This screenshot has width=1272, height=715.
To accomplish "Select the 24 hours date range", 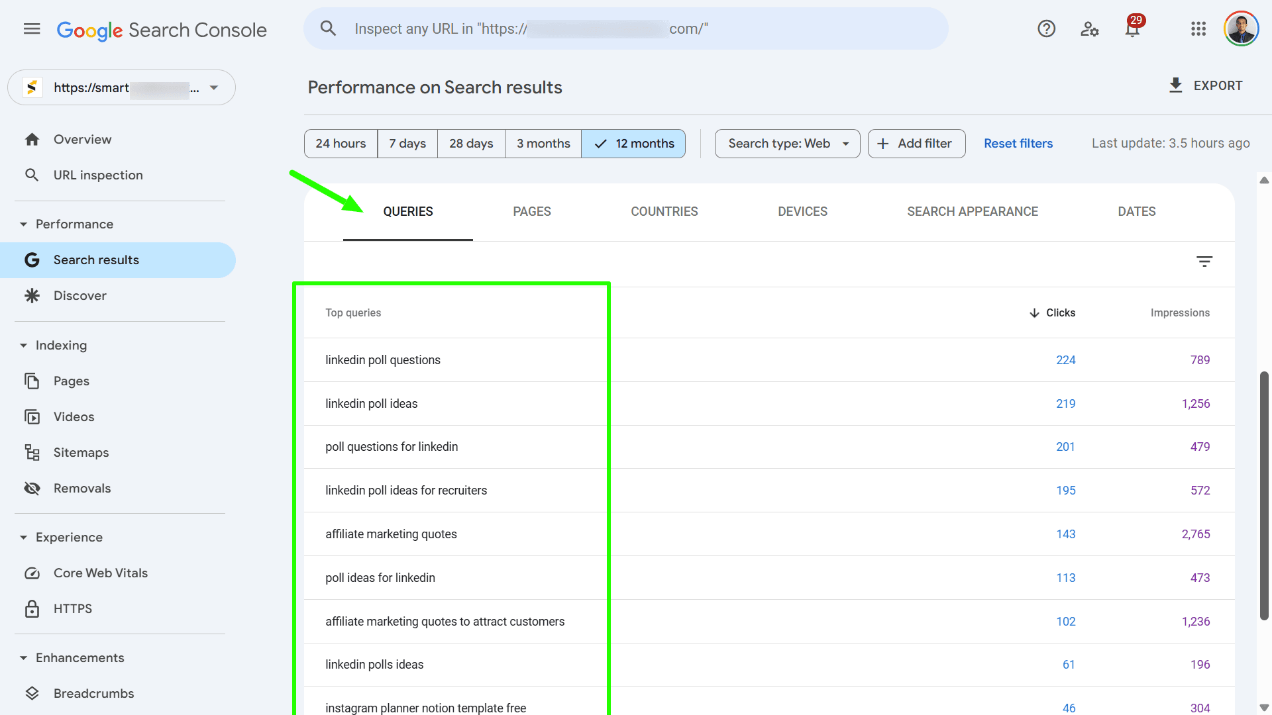I will point(341,144).
